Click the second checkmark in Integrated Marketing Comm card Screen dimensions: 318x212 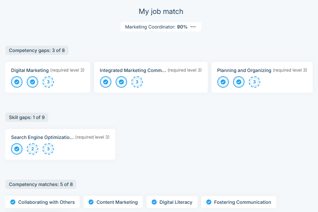click(121, 82)
